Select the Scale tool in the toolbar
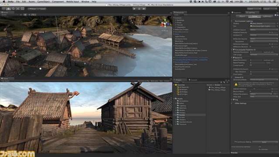279x157 pixels. point(18,9)
